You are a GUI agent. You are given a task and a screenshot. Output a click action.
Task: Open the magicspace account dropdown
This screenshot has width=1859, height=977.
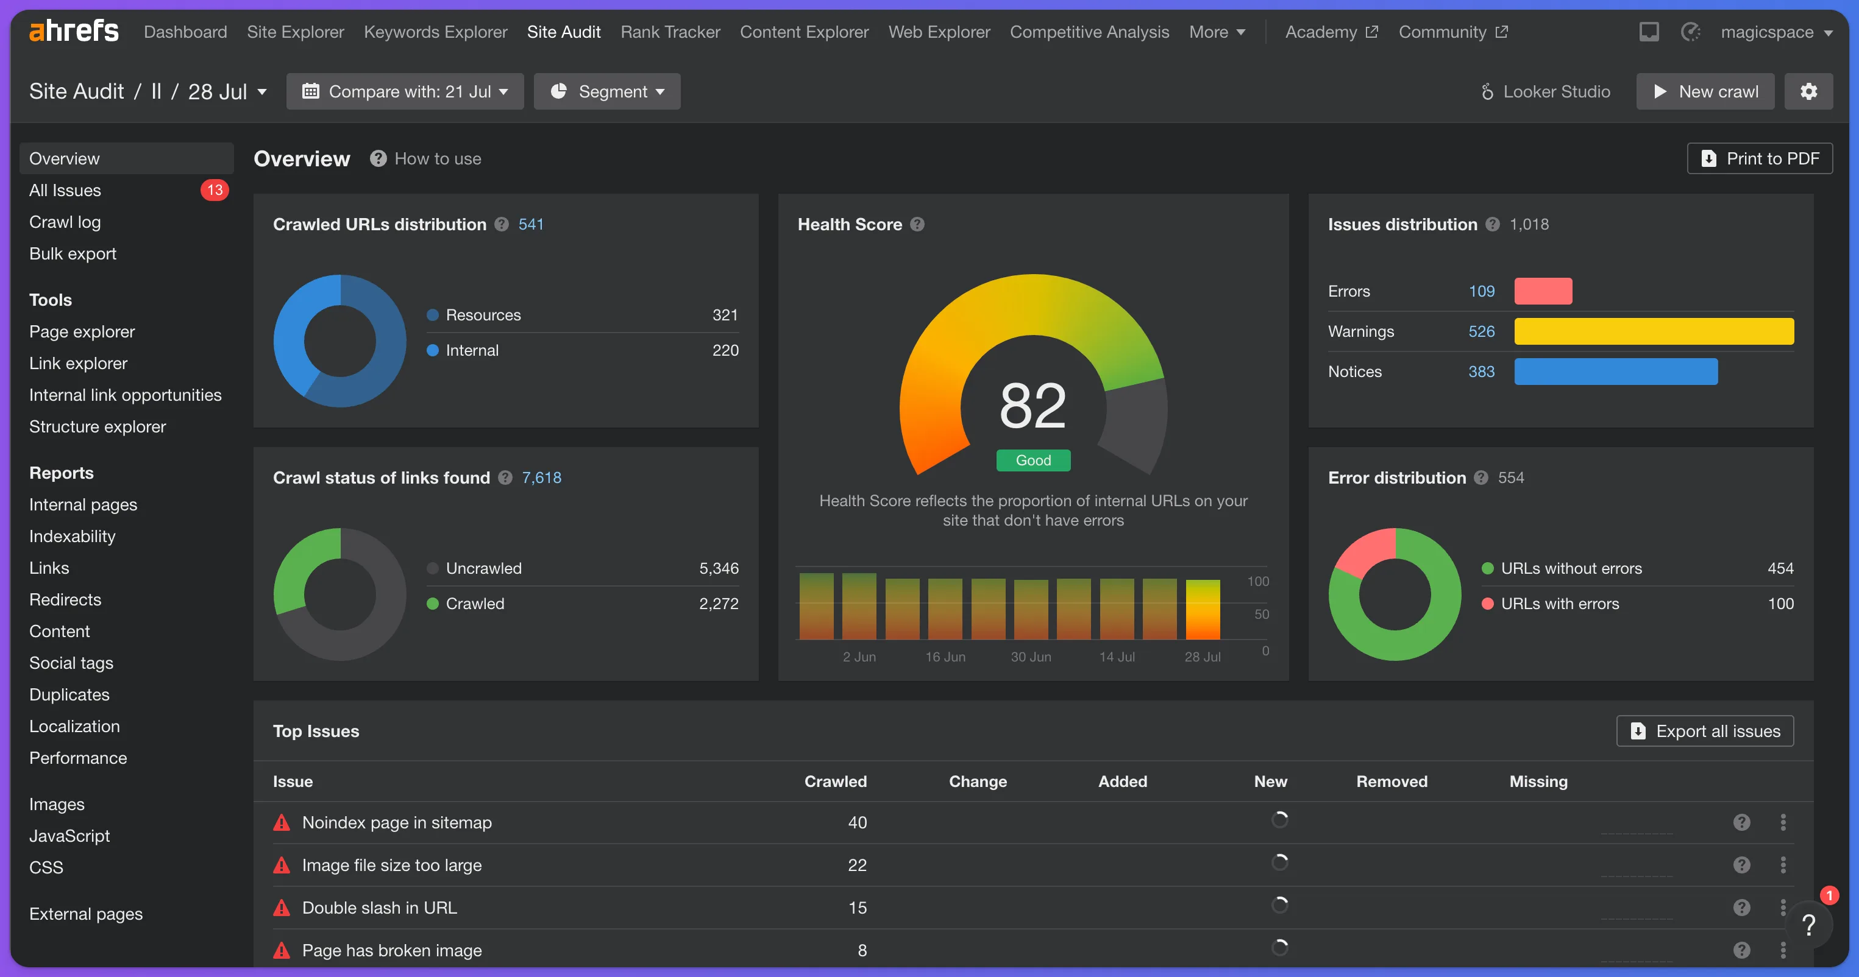pyautogui.click(x=1776, y=32)
